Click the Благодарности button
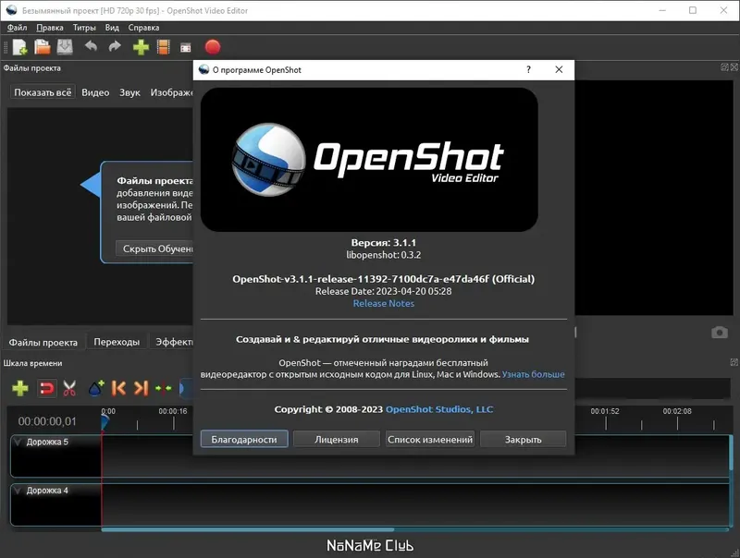740x558 pixels. [244, 439]
